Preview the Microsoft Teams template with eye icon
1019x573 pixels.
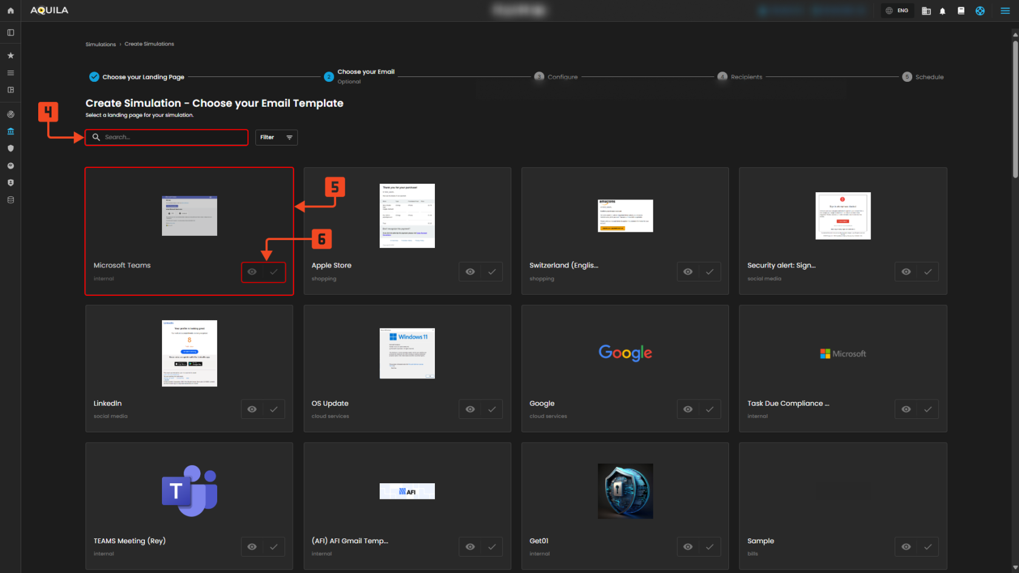point(252,272)
